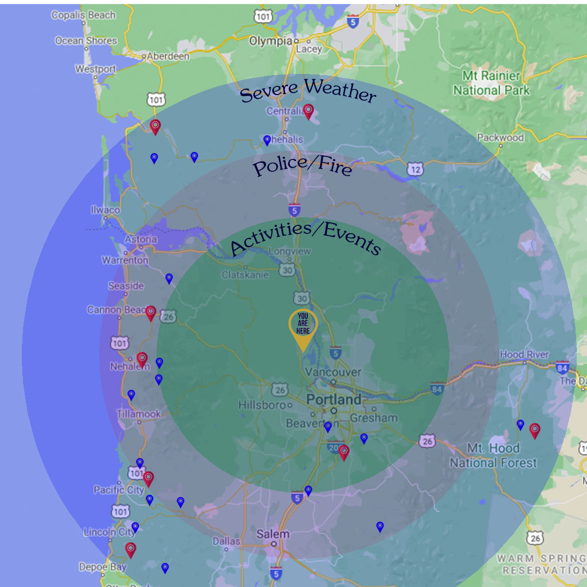Click the Longview label

[x=289, y=251]
